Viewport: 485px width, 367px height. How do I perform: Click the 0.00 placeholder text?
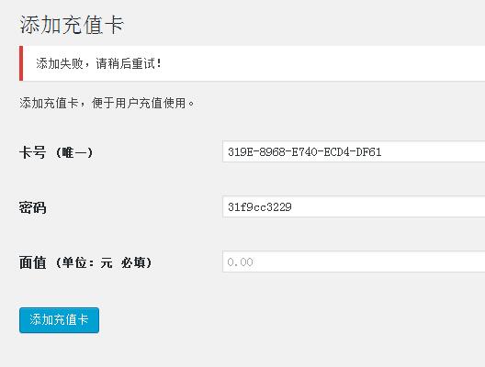click(x=240, y=262)
